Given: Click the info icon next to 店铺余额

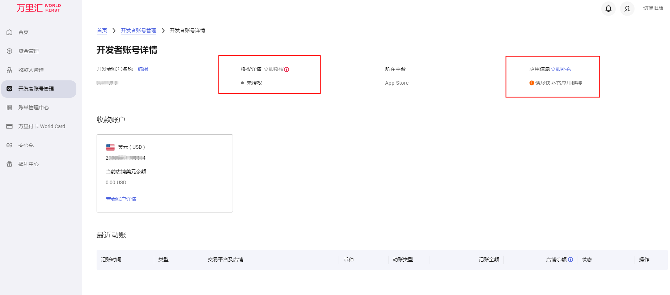Looking at the screenshot, I should pos(571,260).
